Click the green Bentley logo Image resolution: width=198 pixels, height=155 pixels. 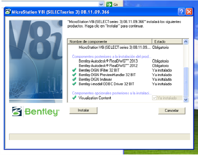click(36, 112)
